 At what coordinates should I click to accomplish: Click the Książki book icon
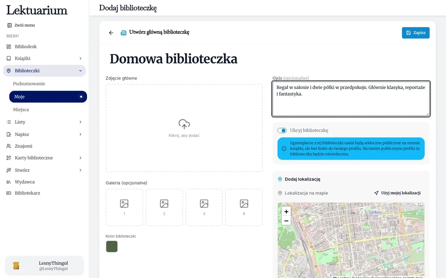(x=9, y=58)
